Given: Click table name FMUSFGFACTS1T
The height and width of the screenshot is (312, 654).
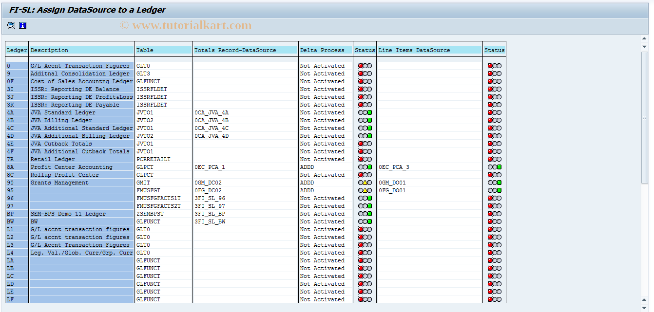Looking at the screenshot, I should (x=158, y=198).
